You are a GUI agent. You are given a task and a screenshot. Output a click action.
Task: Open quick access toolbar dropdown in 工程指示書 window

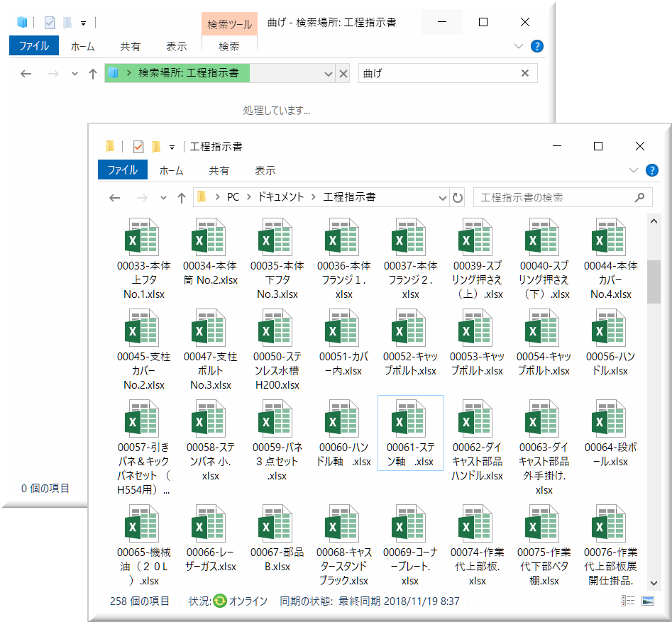(172, 148)
